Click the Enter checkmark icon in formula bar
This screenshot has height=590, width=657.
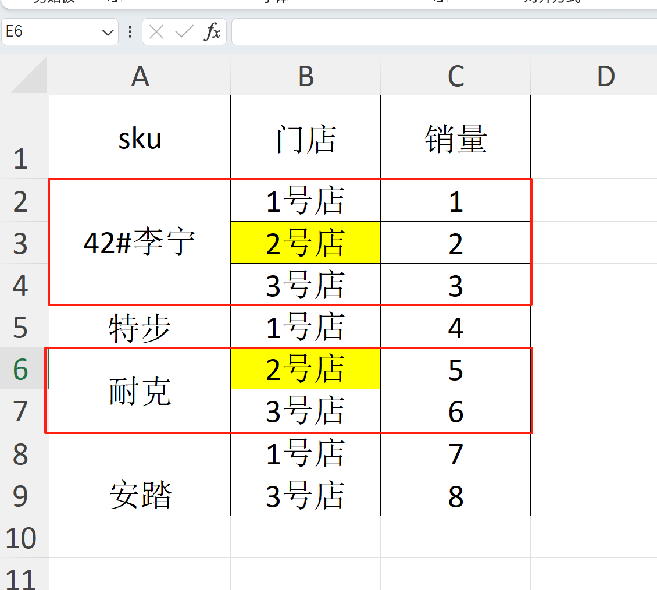(184, 32)
